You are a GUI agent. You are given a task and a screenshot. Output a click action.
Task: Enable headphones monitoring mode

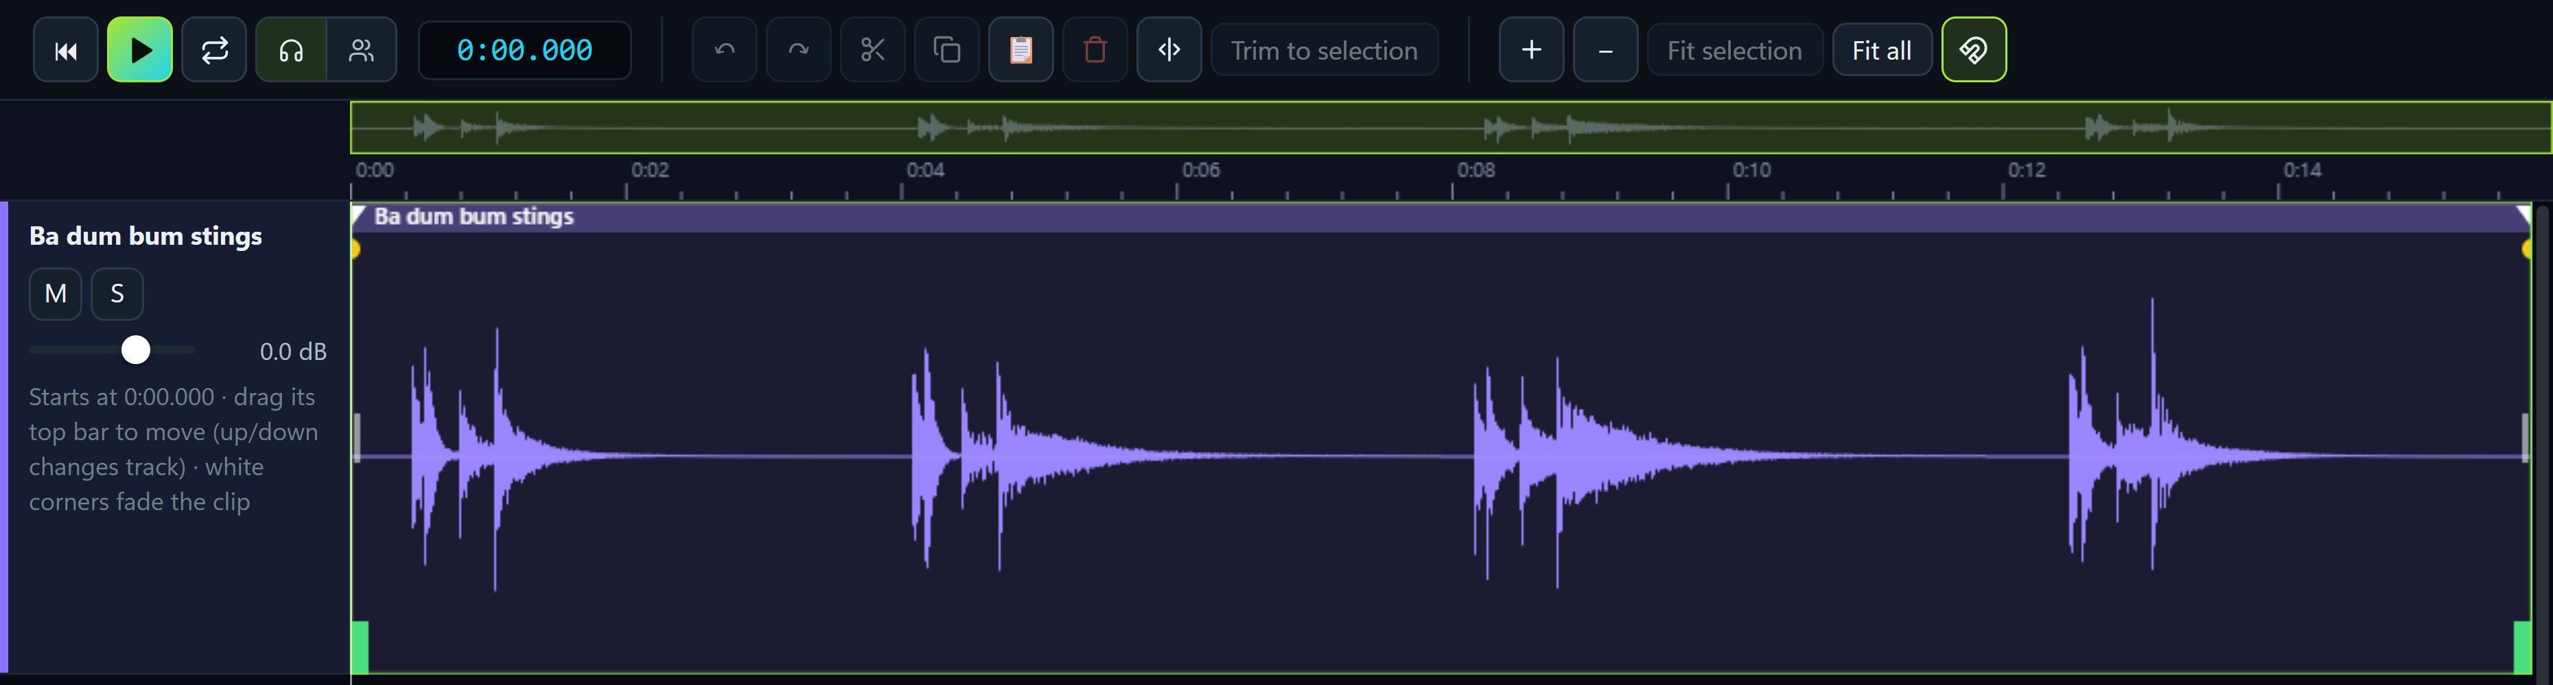click(x=292, y=49)
